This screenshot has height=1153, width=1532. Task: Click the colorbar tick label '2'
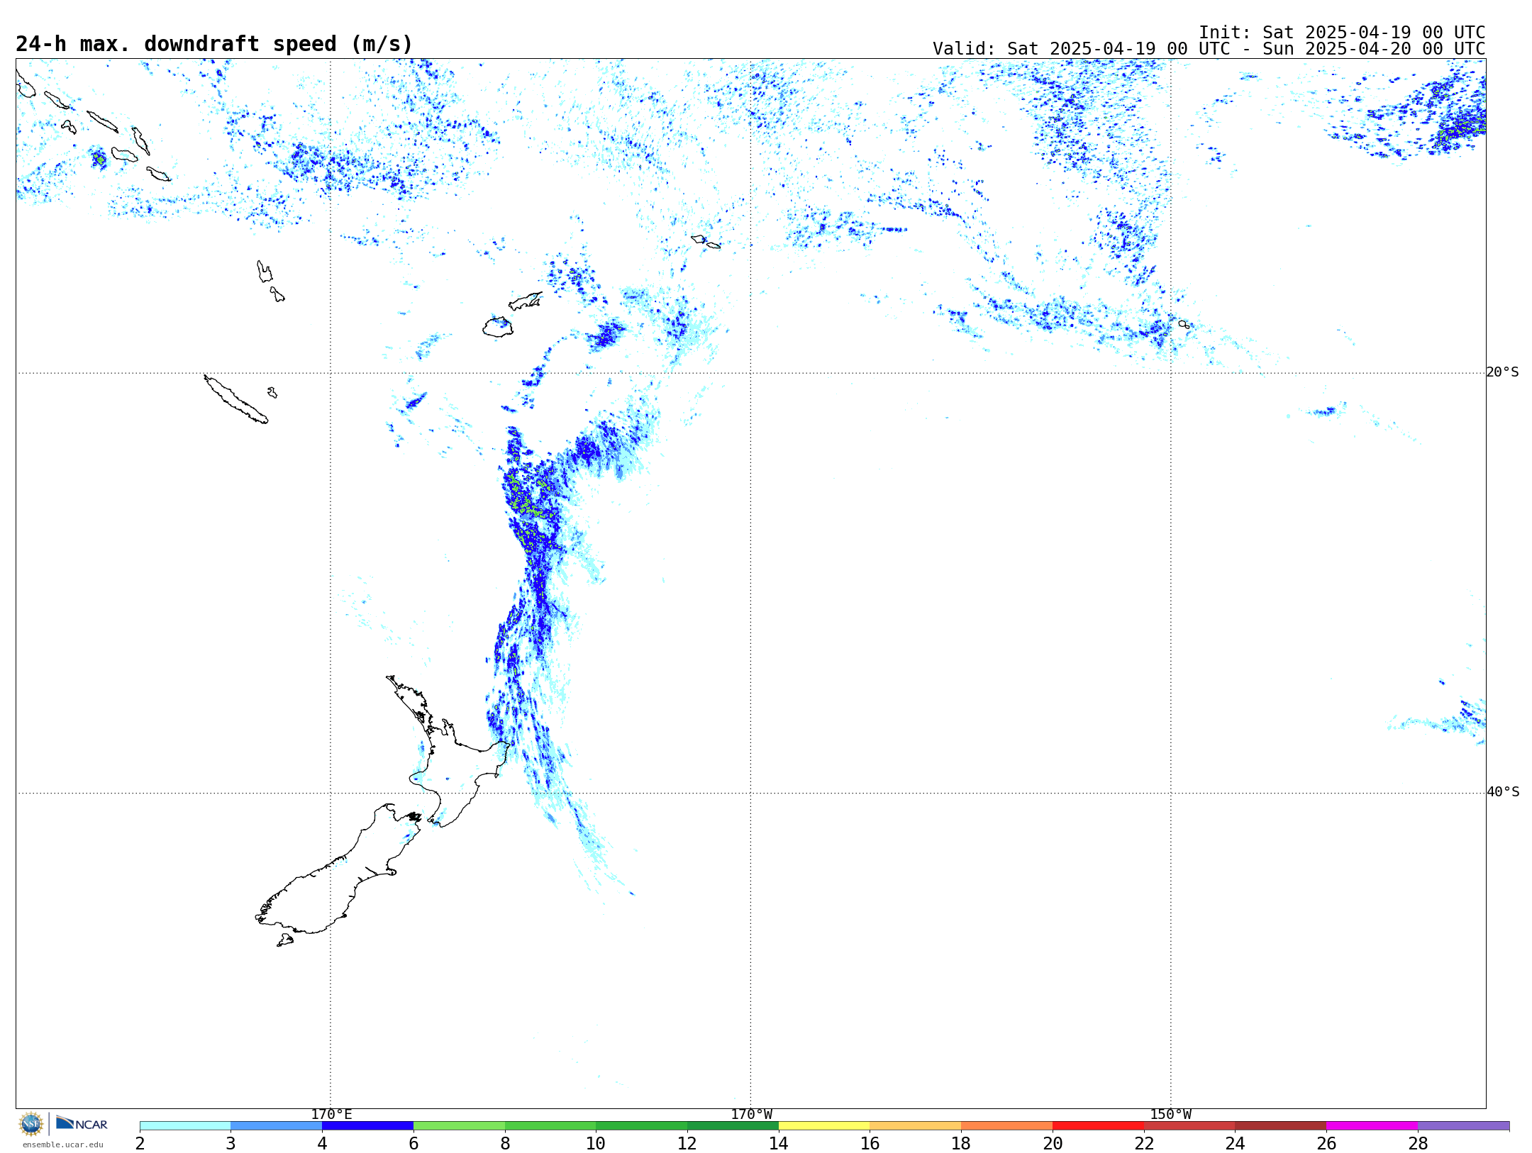pyautogui.click(x=140, y=1144)
